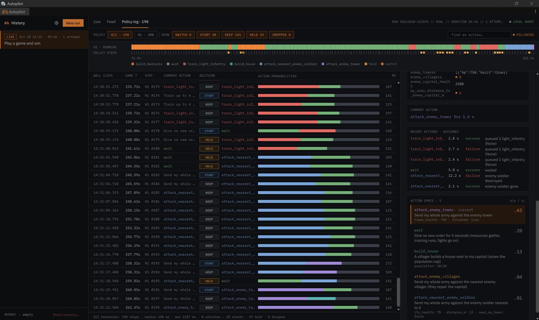Screen dimensions: 539x320
Task: Click the right panel scroll-up arrow
Action: coord(537,74)
